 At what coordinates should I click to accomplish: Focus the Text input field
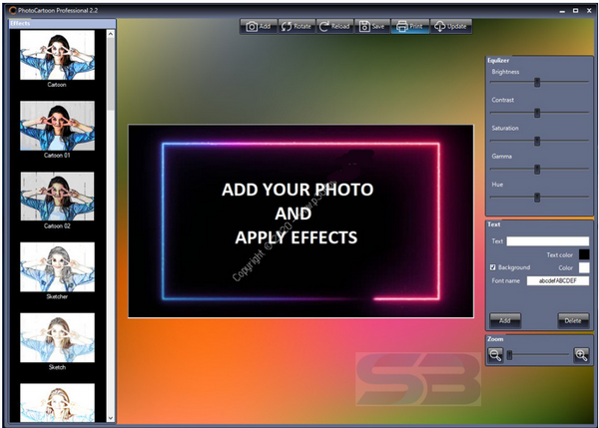[x=548, y=240]
